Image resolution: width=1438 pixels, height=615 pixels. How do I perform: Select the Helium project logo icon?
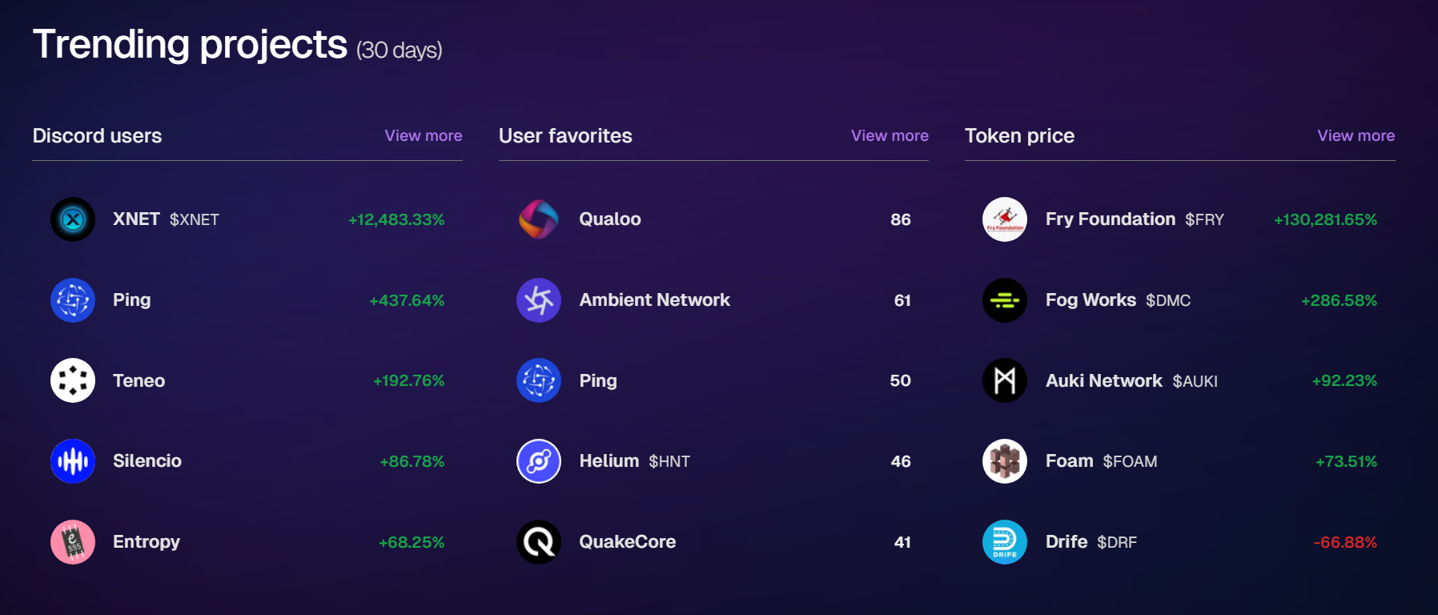pos(539,461)
